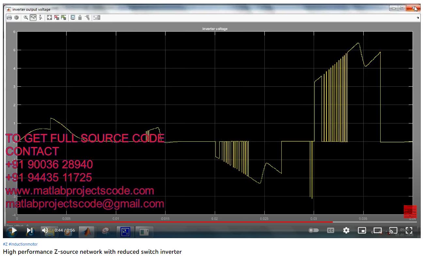Skip to the next video
This screenshot has width=424, height=258.
(30, 231)
